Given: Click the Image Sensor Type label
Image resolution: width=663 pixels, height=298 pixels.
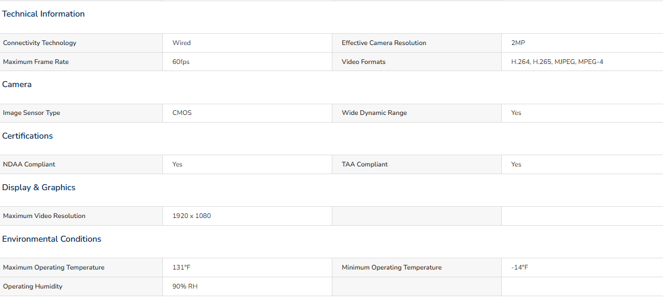Looking at the screenshot, I should (33, 113).
